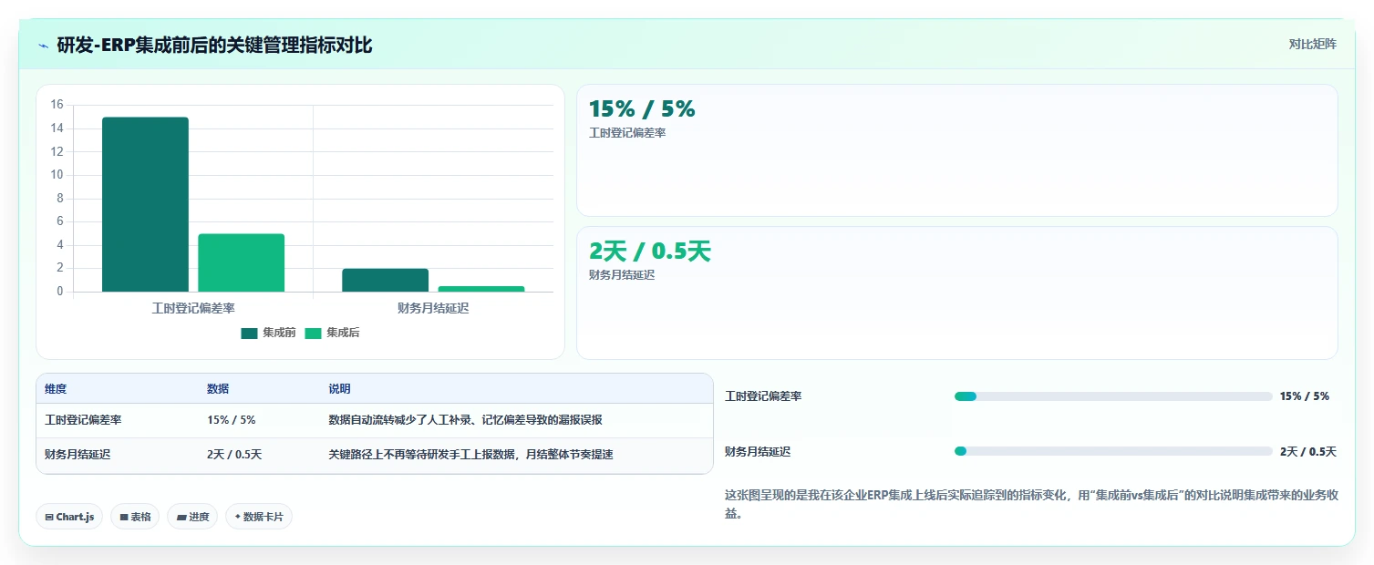
Task: Click the large 15% / 5% card value
Action: pos(642,109)
